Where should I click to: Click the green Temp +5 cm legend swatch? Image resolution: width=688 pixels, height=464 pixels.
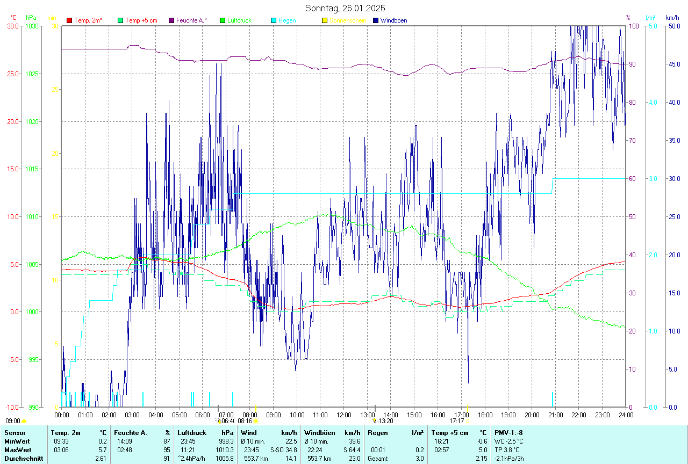coord(120,20)
